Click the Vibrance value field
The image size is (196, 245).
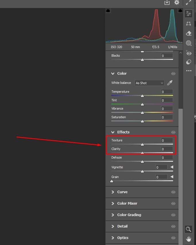point(167,108)
